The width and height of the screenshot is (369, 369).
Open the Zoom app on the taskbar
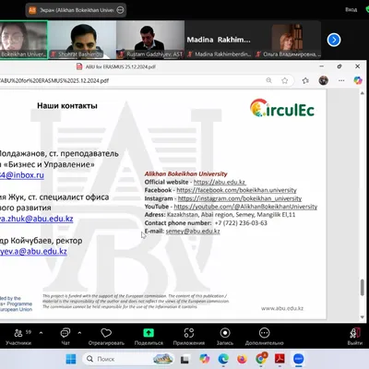298,359
